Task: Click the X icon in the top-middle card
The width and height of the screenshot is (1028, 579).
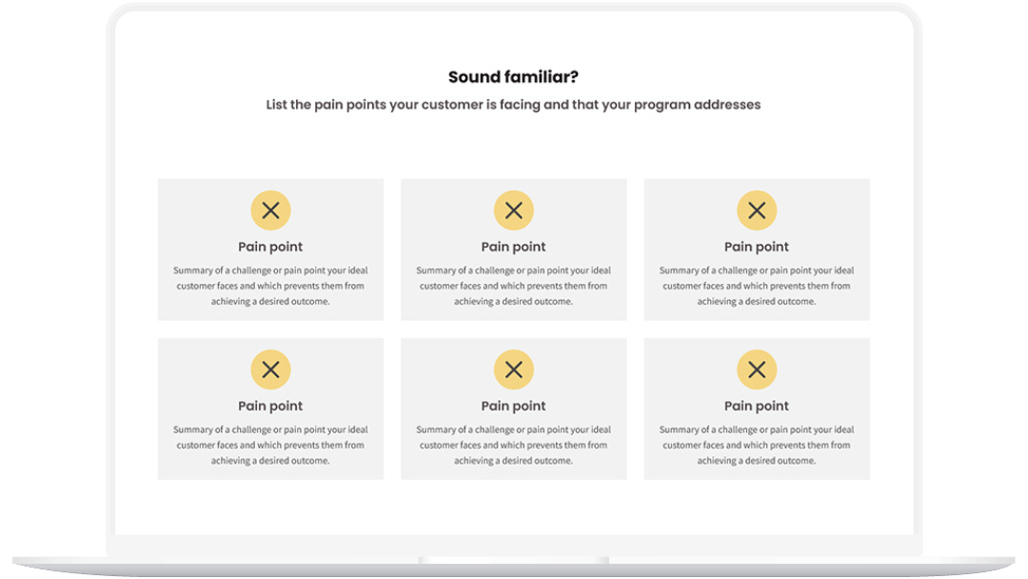Action: coord(514,210)
